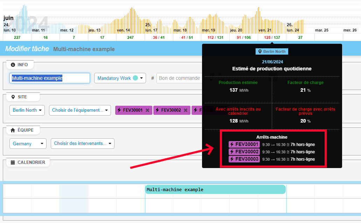
Task: Click the info icon in INFO section header
Action: pyautogui.click(x=13, y=65)
